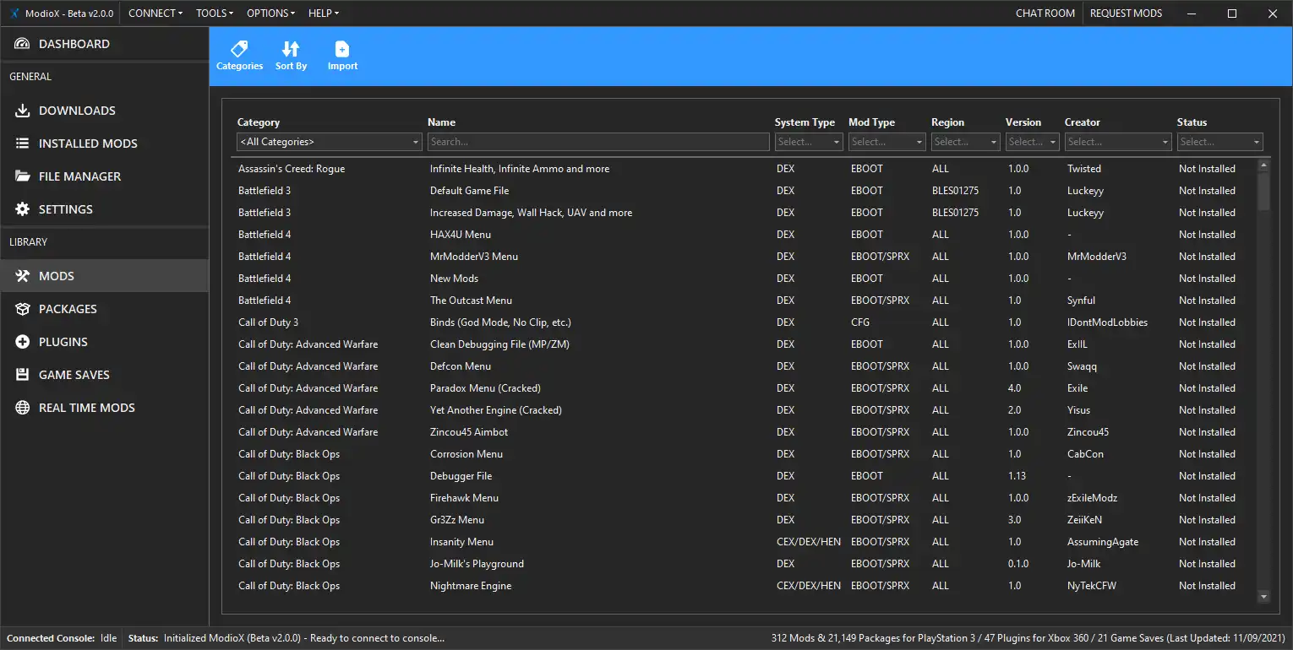Open the System Type filter dropdown
Image resolution: width=1293 pixels, height=650 pixels.
point(808,142)
